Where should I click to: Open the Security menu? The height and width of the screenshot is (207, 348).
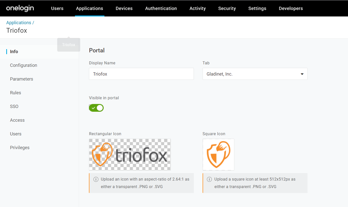pyautogui.click(x=227, y=8)
